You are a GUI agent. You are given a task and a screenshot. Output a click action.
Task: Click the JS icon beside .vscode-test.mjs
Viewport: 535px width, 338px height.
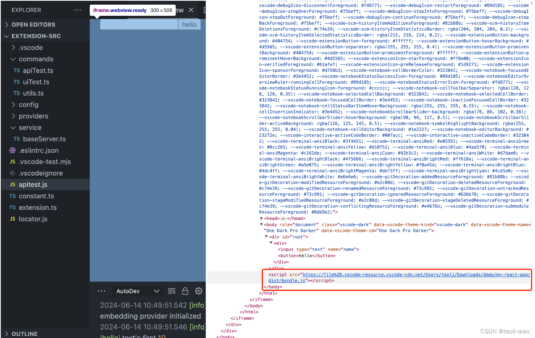click(12, 162)
